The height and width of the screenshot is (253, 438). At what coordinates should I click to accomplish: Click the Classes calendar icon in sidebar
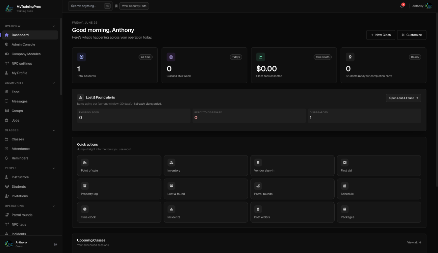pos(7,139)
